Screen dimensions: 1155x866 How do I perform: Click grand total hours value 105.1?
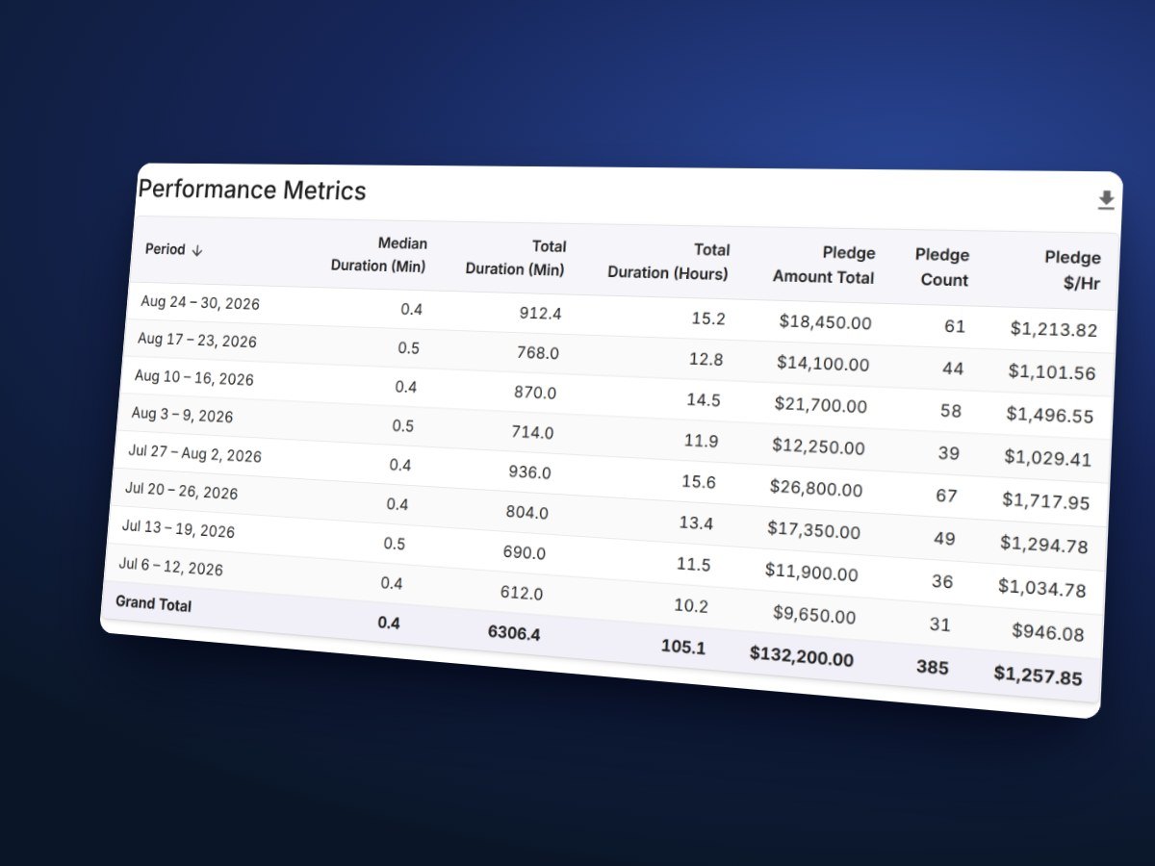(682, 647)
